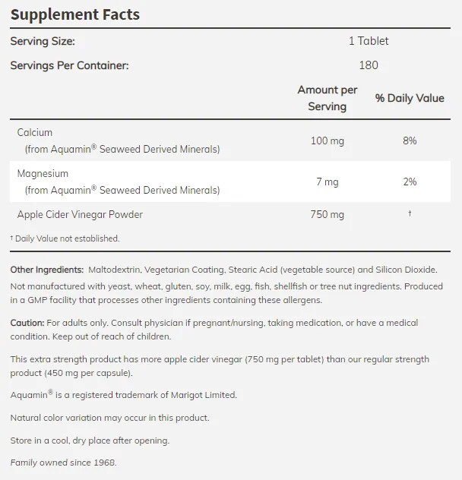Screen dimensions: 462x480
Task: Click the Servings Per Container label
Action: 69,65
